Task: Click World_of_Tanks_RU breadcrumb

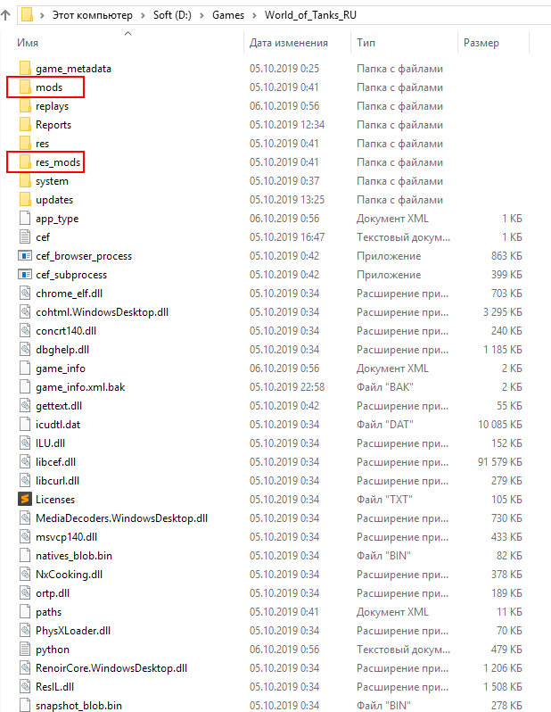Action: point(310,15)
